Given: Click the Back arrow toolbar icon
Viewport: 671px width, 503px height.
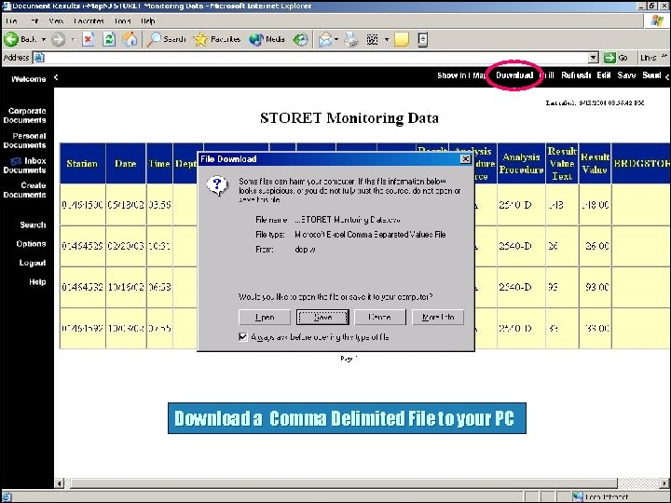Looking at the screenshot, I should tap(11, 39).
